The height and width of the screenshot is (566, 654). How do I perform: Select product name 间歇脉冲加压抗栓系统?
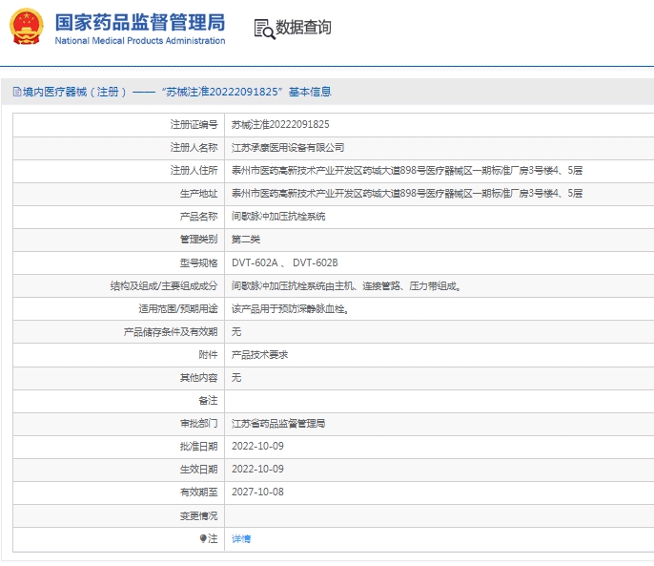(278, 217)
